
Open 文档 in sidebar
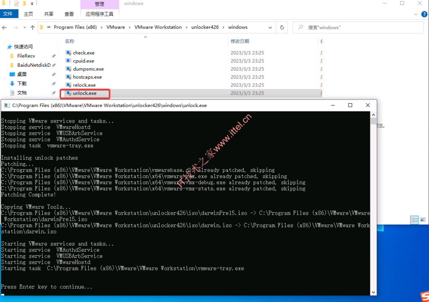[x=22, y=93]
